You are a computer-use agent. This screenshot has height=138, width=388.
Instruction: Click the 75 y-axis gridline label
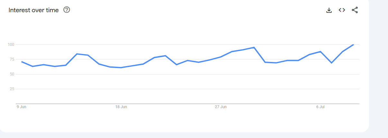(12, 59)
